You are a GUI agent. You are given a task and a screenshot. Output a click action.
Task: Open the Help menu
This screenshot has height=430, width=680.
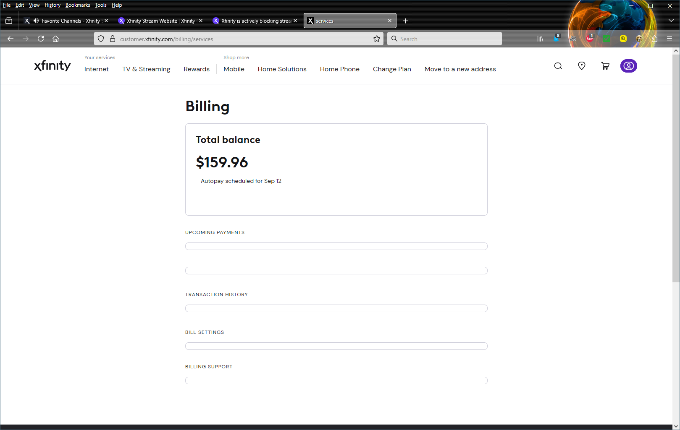[x=117, y=5]
